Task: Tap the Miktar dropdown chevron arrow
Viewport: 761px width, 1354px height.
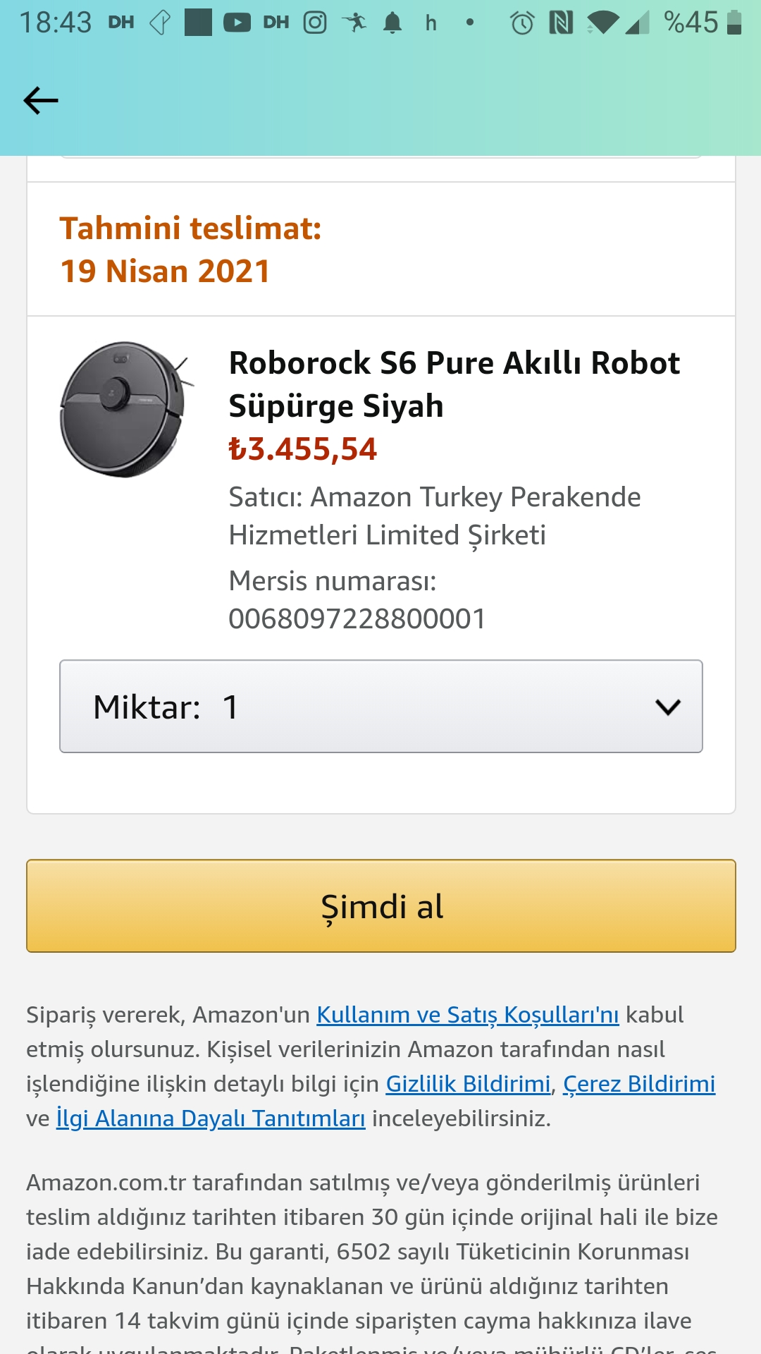Action: (667, 707)
